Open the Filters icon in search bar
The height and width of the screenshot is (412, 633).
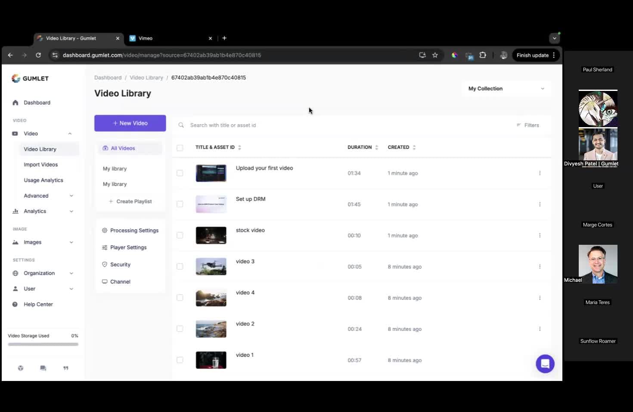[527, 125]
